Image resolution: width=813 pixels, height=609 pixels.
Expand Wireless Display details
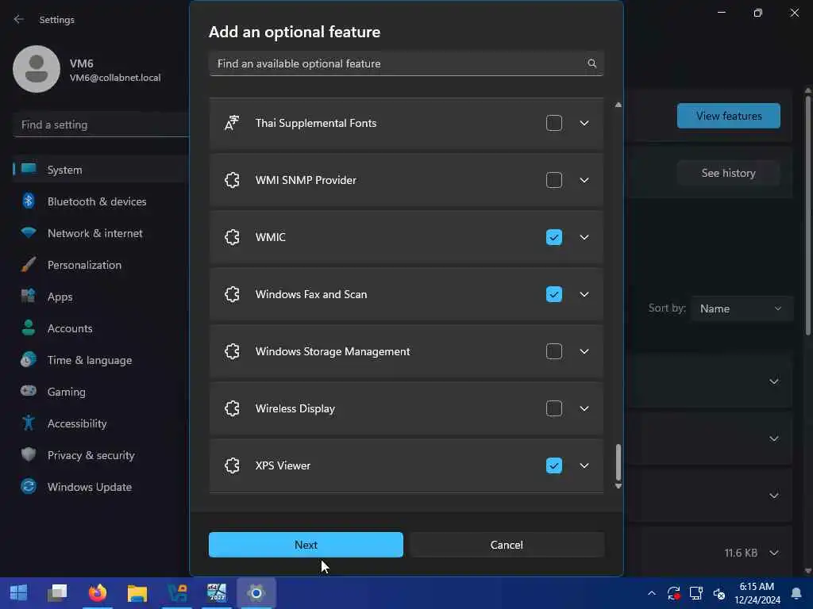point(584,408)
